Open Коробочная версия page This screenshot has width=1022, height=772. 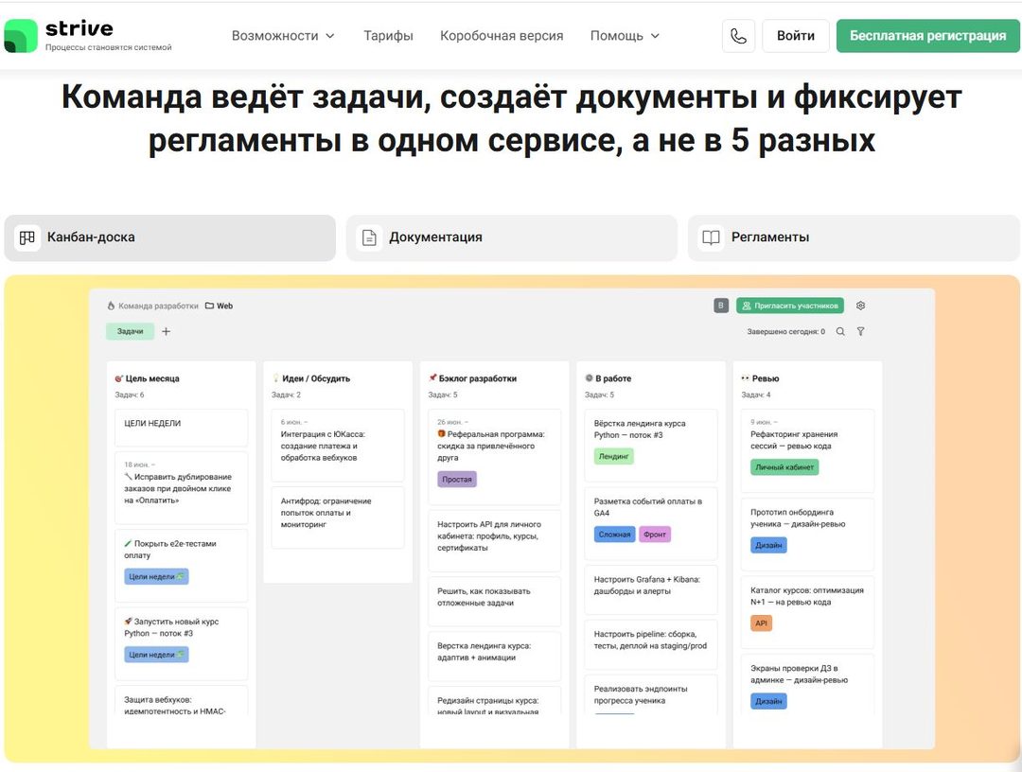tap(502, 36)
